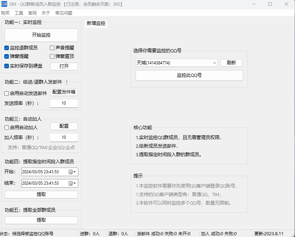
Task: Toggle the 监控退群成员 checkbox
Action: click(7, 48)
